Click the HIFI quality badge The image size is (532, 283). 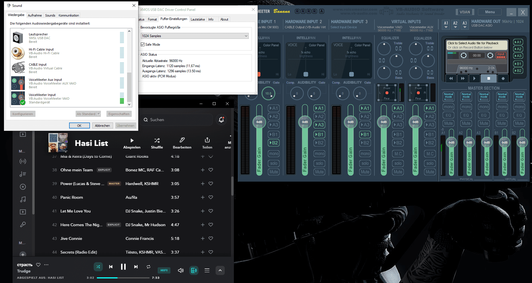pyautogui.click(x=164, y=270)
